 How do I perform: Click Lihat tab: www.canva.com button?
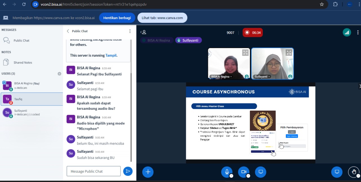click(x=162, y=18)
